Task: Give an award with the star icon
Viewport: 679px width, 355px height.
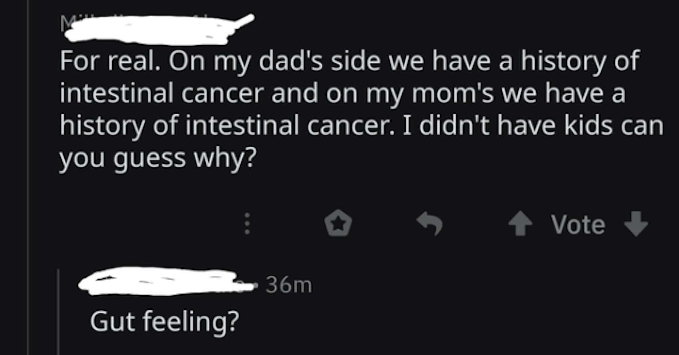Action: 338,224
